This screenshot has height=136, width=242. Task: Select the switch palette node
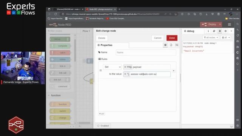[x=60, y=111]
